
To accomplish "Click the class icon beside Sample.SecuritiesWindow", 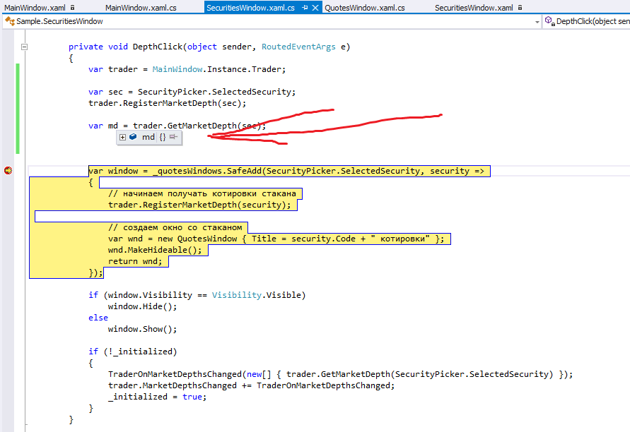I will pos(10,20).
